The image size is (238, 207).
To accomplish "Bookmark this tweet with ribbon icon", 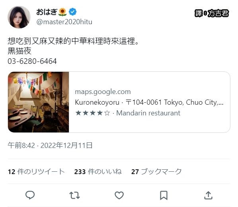I will coord(164,195).
